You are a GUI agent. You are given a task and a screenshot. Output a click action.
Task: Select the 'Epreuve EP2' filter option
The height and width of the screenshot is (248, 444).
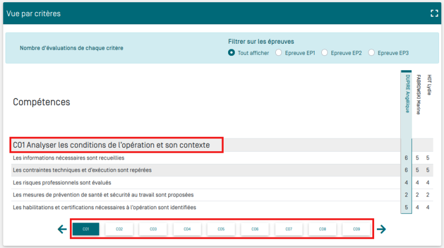325,53
